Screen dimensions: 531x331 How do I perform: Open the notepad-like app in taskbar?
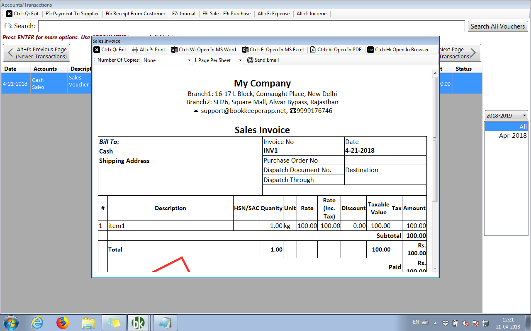click(165, 323)
